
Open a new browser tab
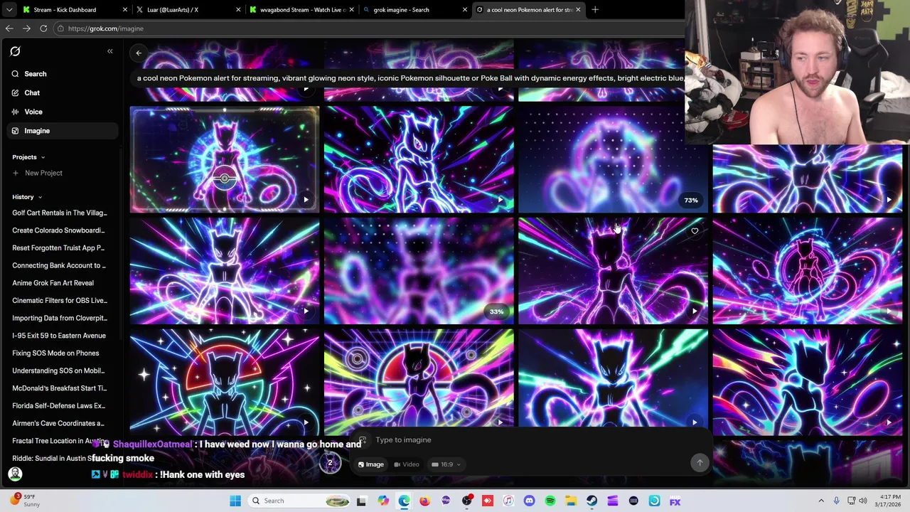coord(595,10)
